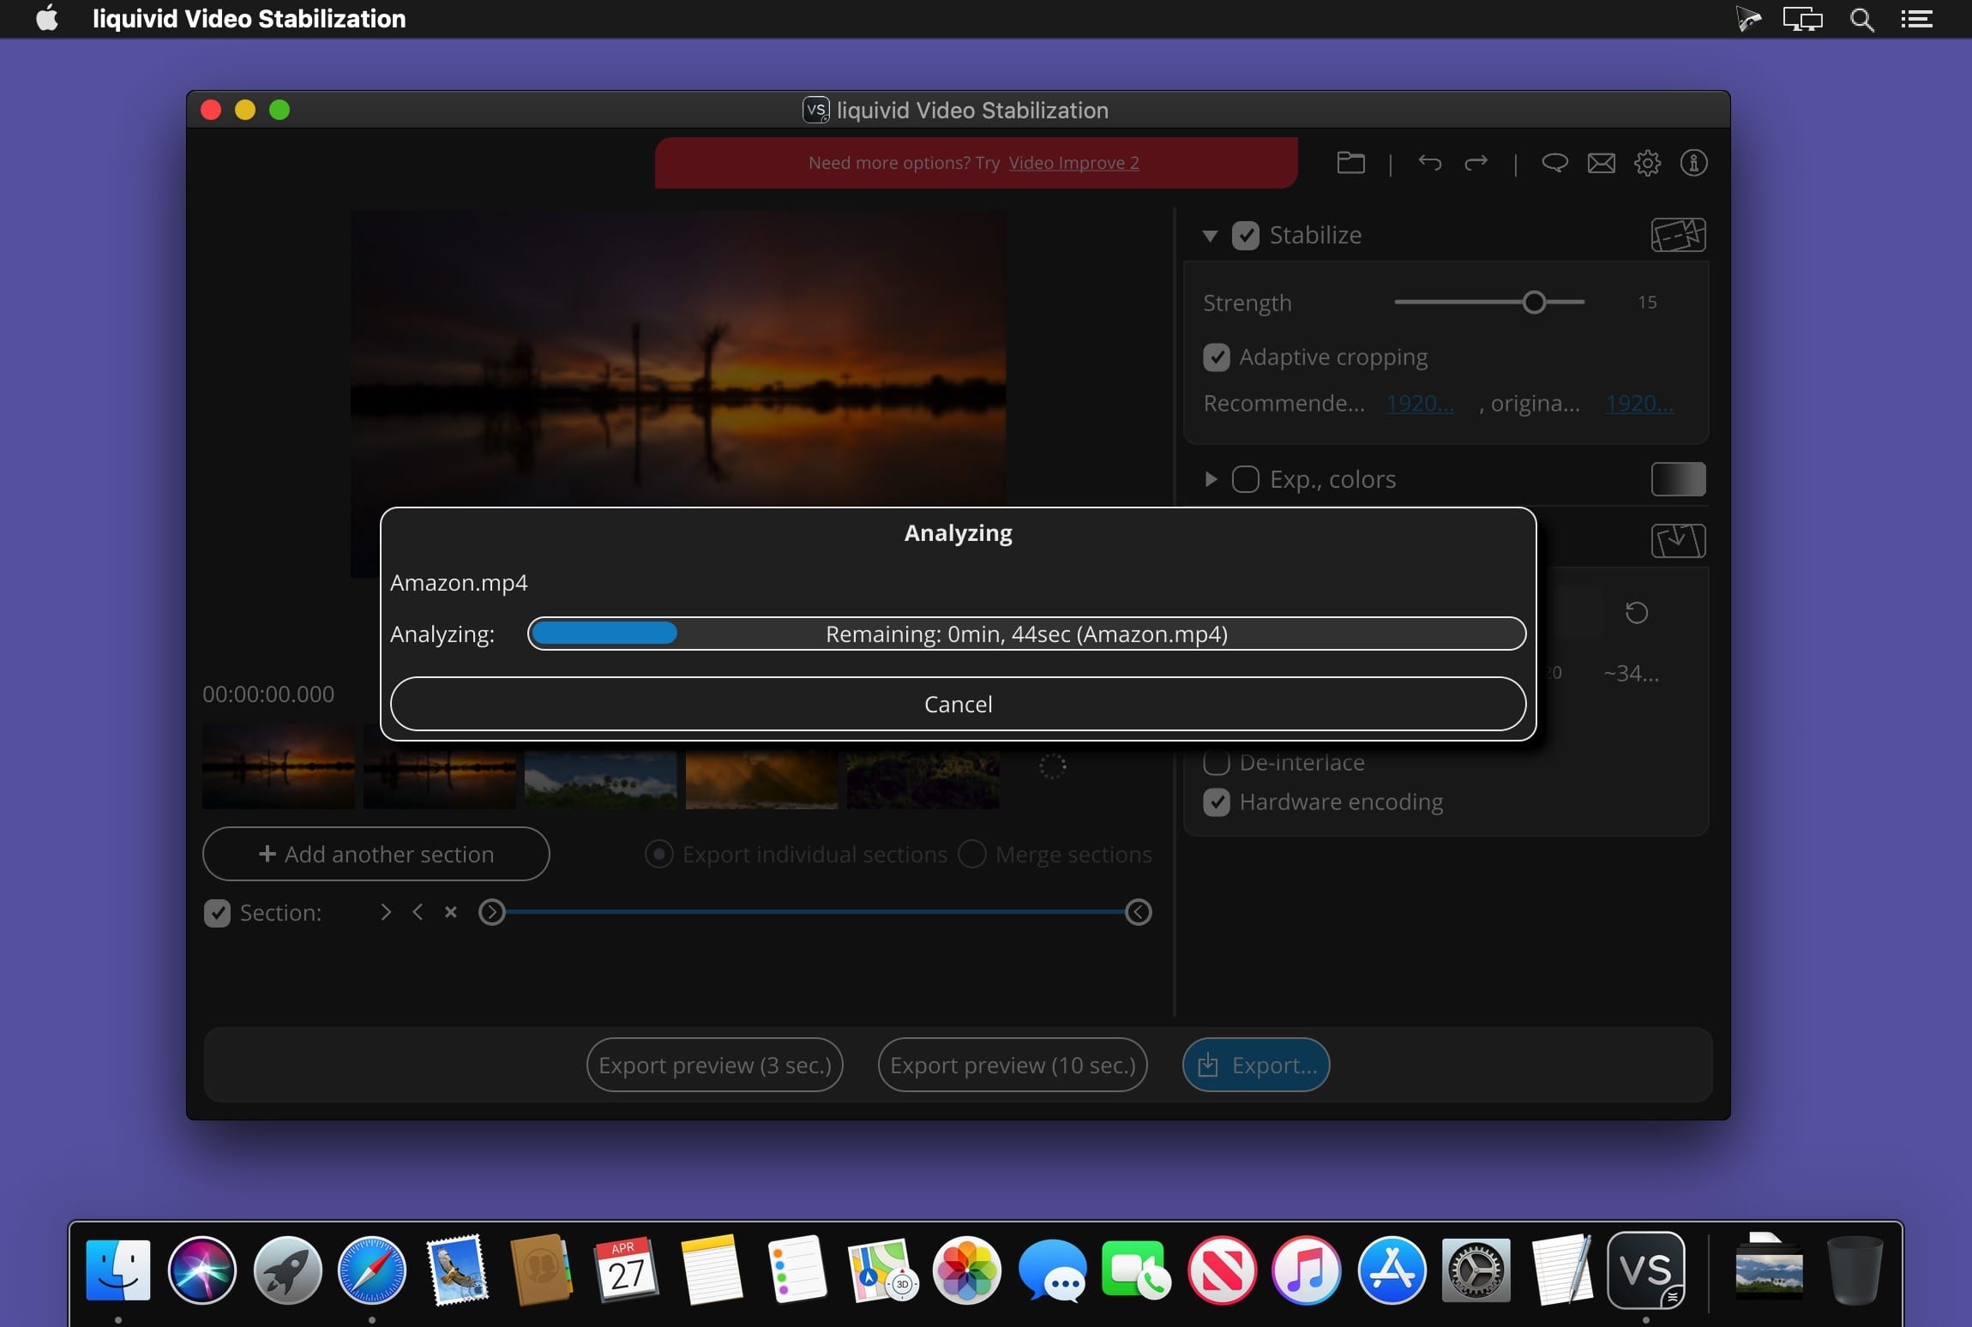
Task: Click the section start handle on timeline
Action: (x=491, y=912)
